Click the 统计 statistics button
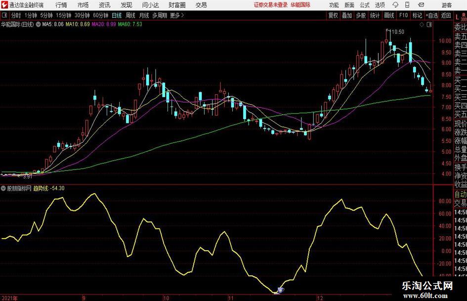 pyautogui.click(x=375, y=15)
